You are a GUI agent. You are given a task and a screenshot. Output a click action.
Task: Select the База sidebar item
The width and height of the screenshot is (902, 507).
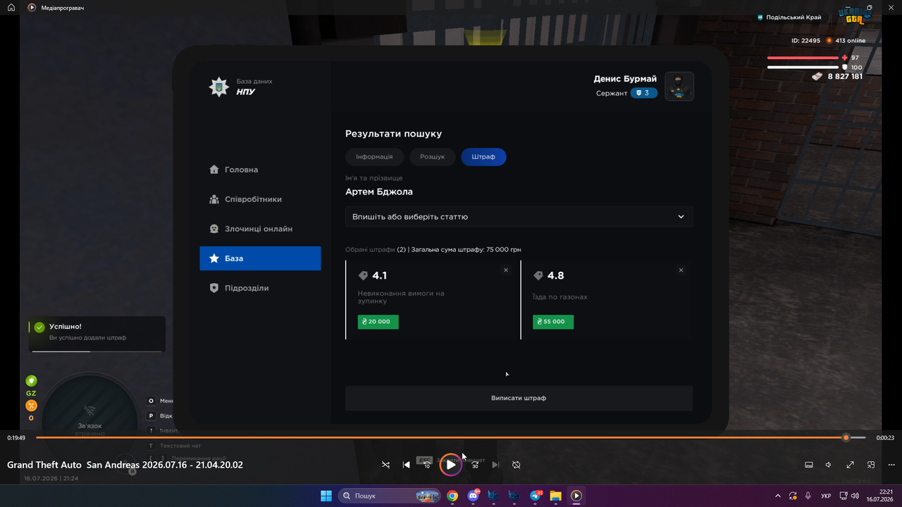click(x=260, y=258)
